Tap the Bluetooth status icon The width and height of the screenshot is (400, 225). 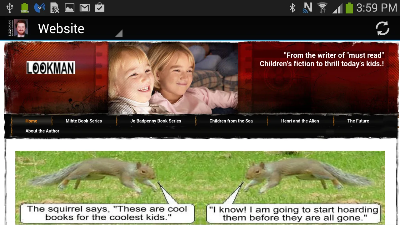[292, 7]
